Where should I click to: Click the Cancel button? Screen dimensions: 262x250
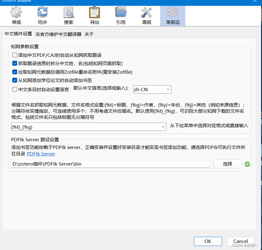pyautogui.click(x=241, y=241)
